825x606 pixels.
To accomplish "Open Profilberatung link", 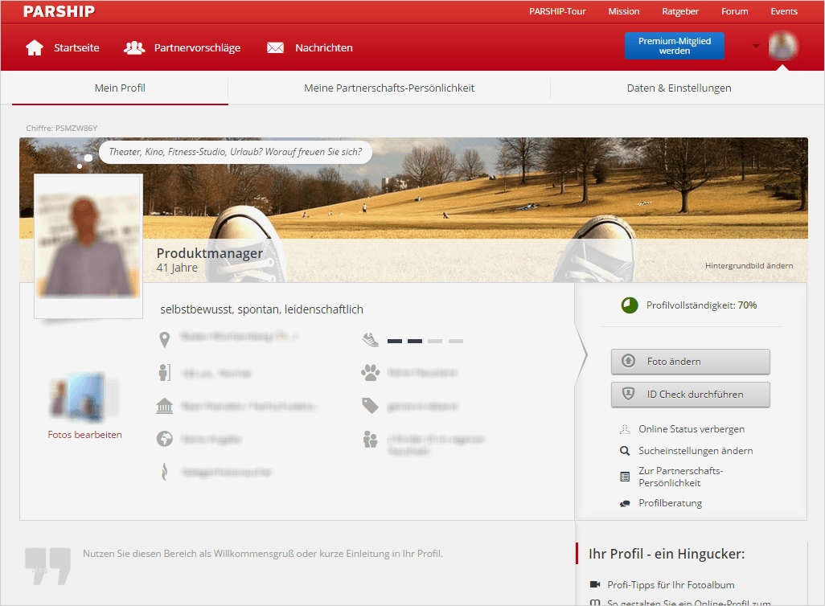I will 671,503.
